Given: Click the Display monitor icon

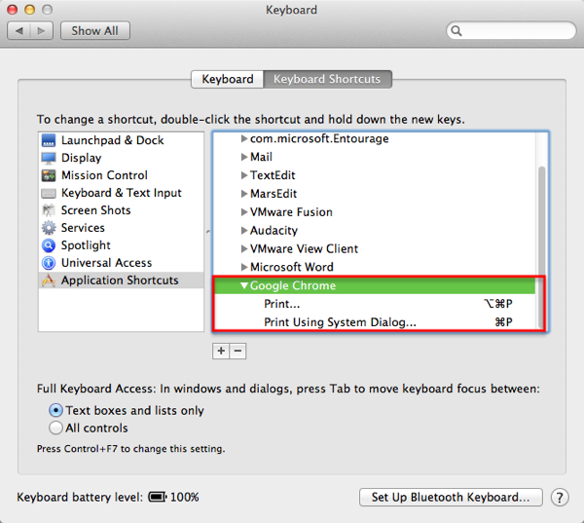Looking at the screenshot, I should [x=49, y=158].
